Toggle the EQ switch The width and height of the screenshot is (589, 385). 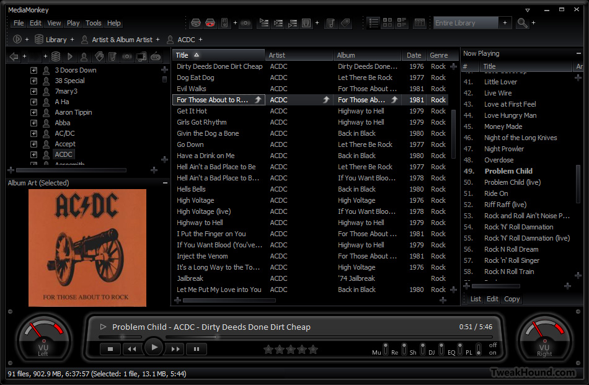[x=460, y=349]
